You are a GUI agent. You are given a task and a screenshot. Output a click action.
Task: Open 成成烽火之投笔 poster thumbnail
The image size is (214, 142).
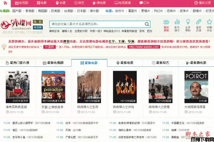[x=160, y=87]
